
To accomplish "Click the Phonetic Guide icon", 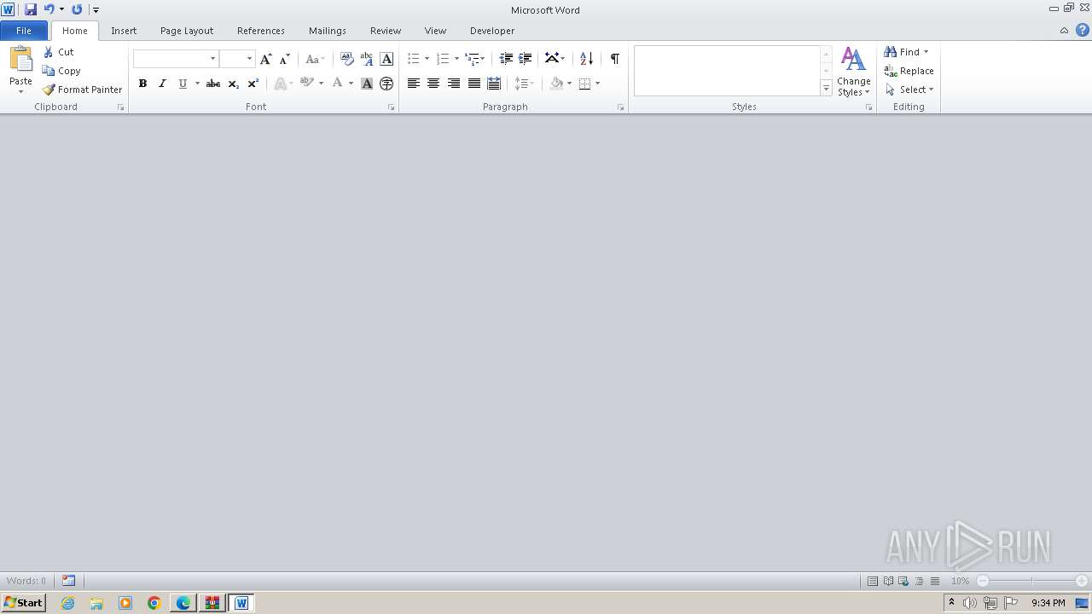I will point(367,59).
